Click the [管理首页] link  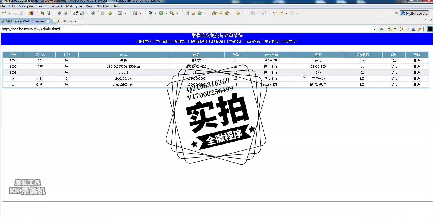point(145,42)
